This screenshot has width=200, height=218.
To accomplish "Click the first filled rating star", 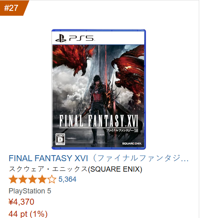I will tap(13, 179).
